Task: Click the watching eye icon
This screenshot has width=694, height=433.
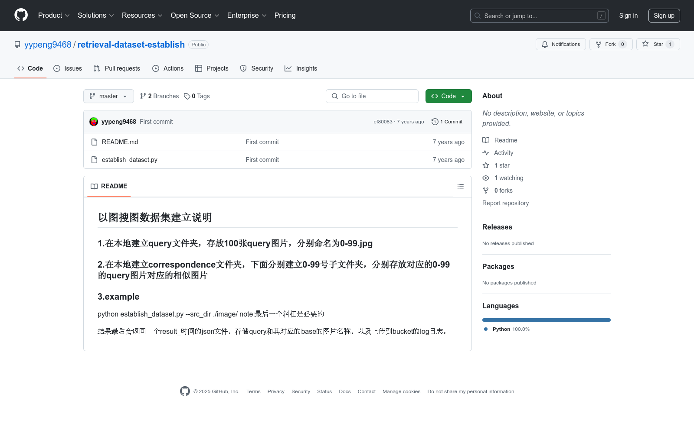Action: coord(485,178)
